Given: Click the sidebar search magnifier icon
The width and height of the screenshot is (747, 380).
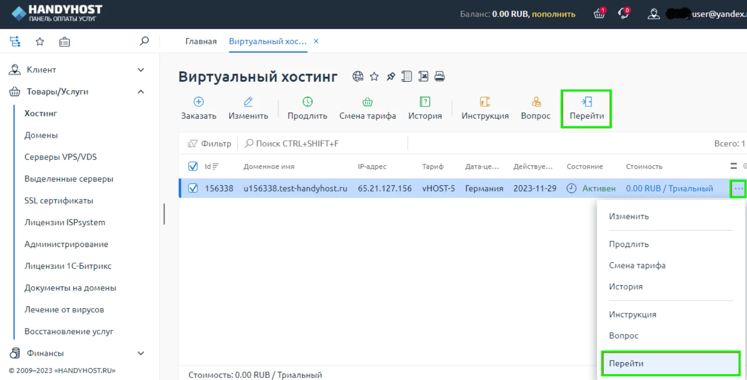Looking at the screenshot, I should click(x=144, y=41).
